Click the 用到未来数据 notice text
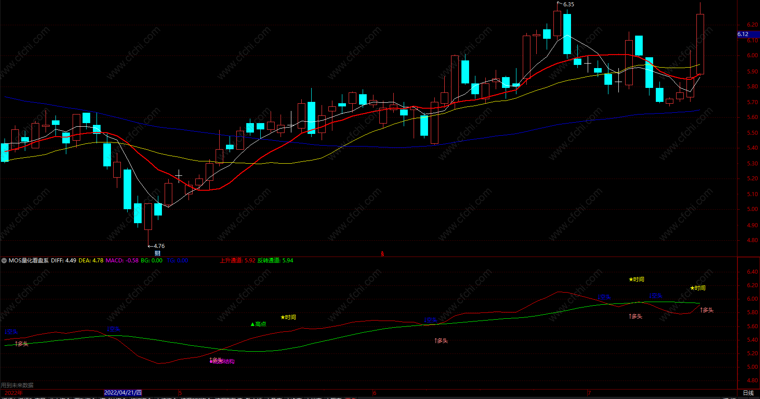The width and height of the screenshot is (760, 399). point(17,385)
